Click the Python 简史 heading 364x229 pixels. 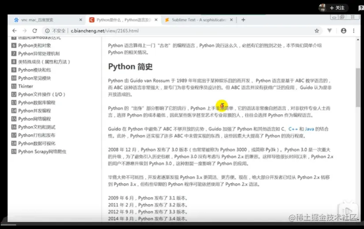(130, 67)
